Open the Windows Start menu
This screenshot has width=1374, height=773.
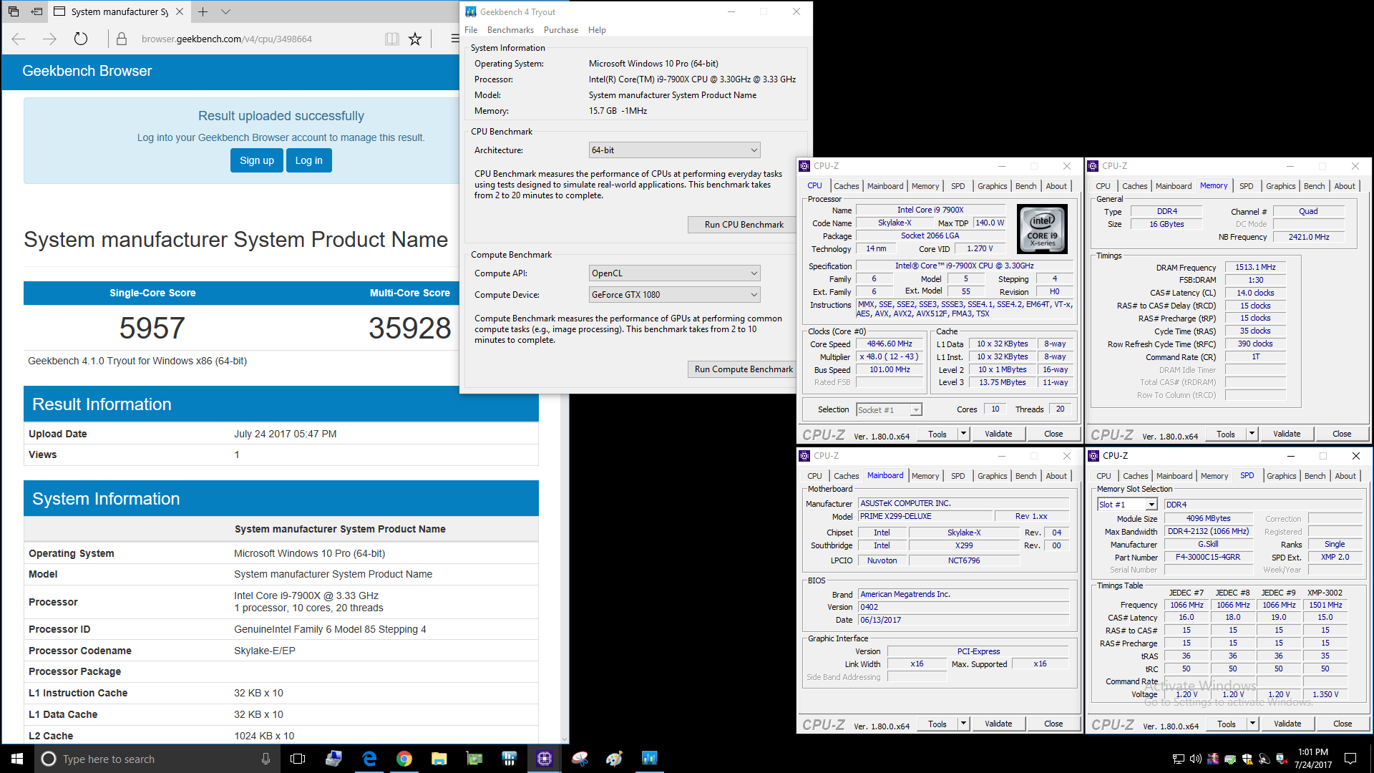(x=17, y=759)
